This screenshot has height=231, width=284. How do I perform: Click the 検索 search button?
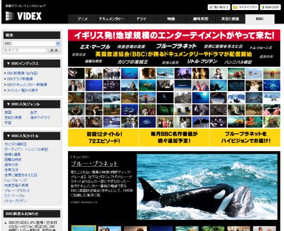coord(54,50)
